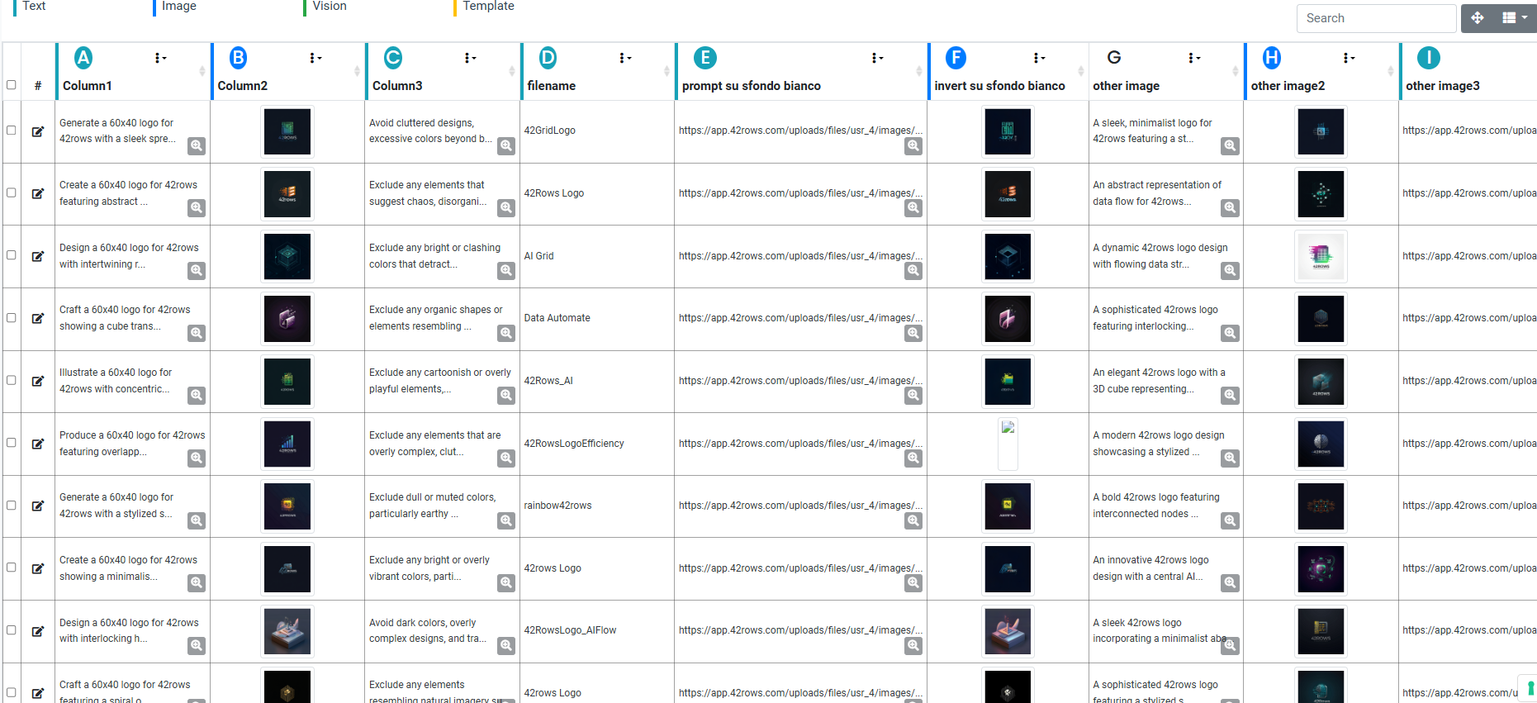Open edit icon for 42Rows_AI row
This screenshot has width=1537, height=703.
[38, 381]
